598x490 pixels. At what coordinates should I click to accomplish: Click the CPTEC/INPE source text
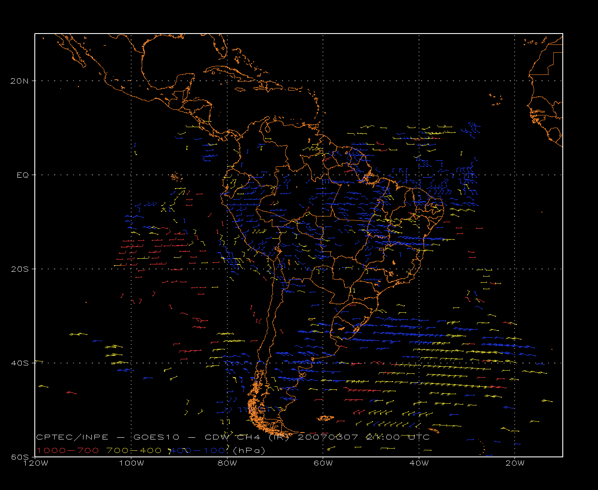coord(72,437)
